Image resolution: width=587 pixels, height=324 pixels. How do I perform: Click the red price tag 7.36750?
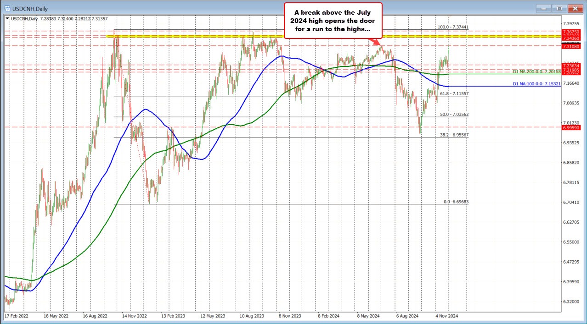571,32
